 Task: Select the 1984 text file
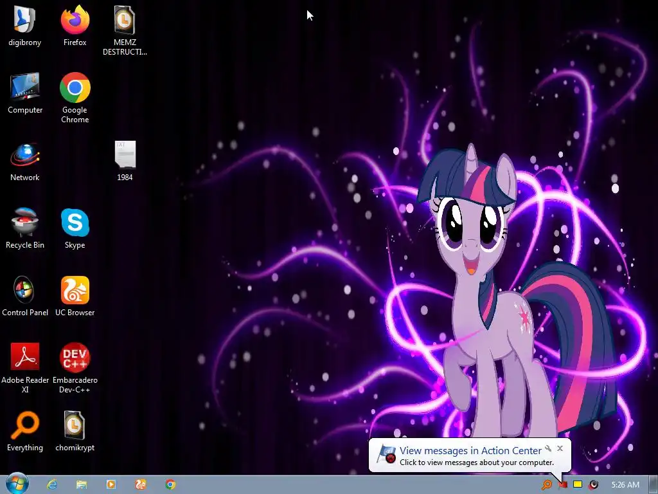click(x=125, y=161)
